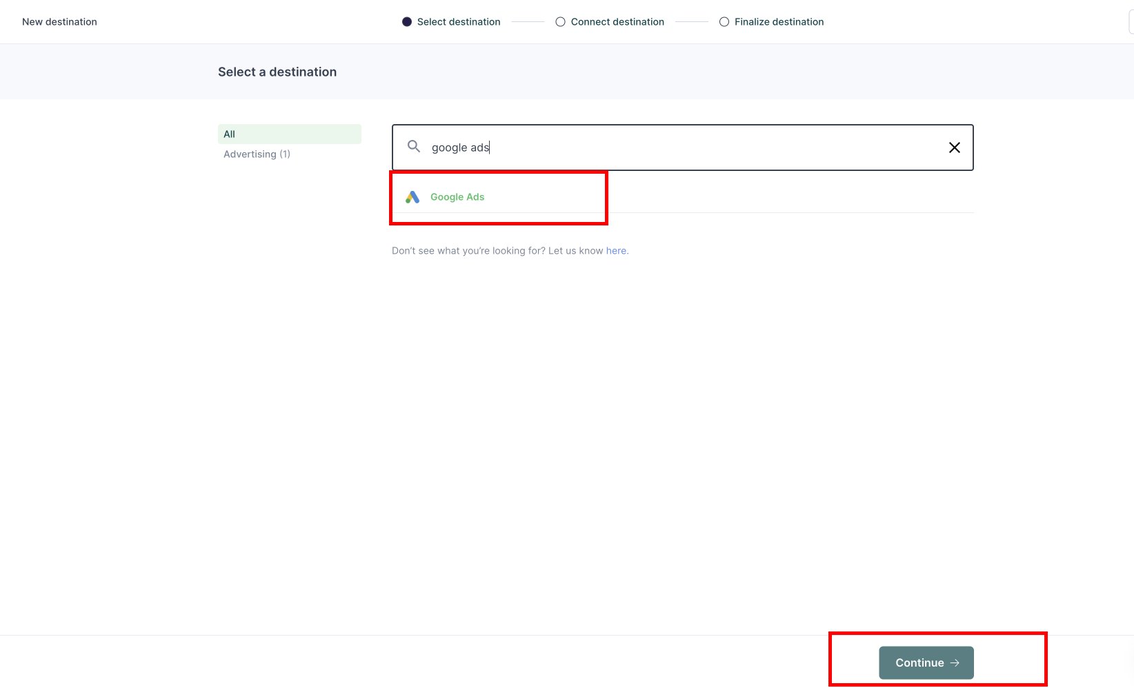Click the arrow icon inside Continue button
The image size is (1134, 688).
pos(955,662)
